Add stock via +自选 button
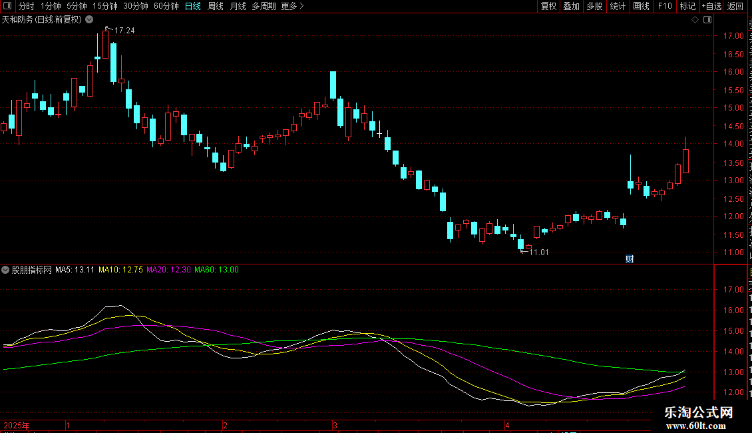Screen dimensions: 752x433 pos(711,6)
